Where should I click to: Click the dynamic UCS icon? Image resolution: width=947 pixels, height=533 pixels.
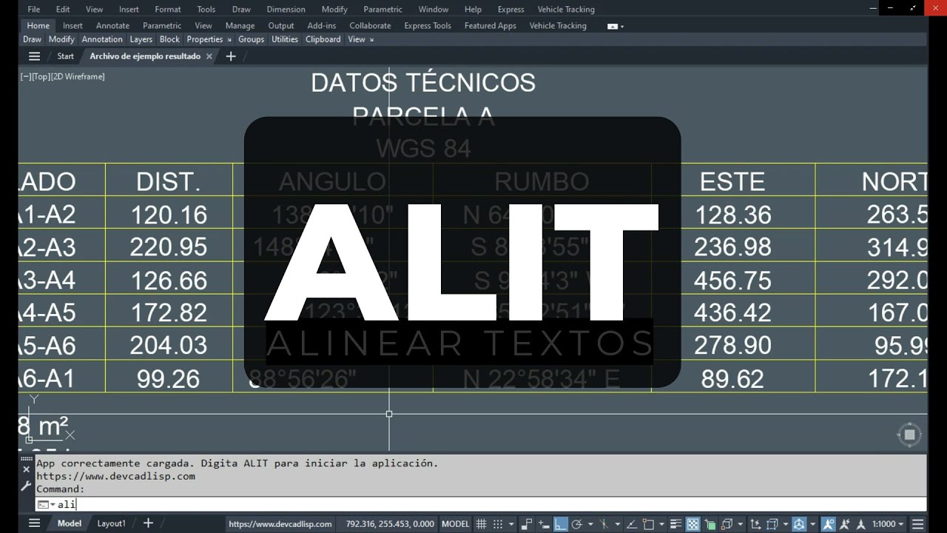coord(755,524)
